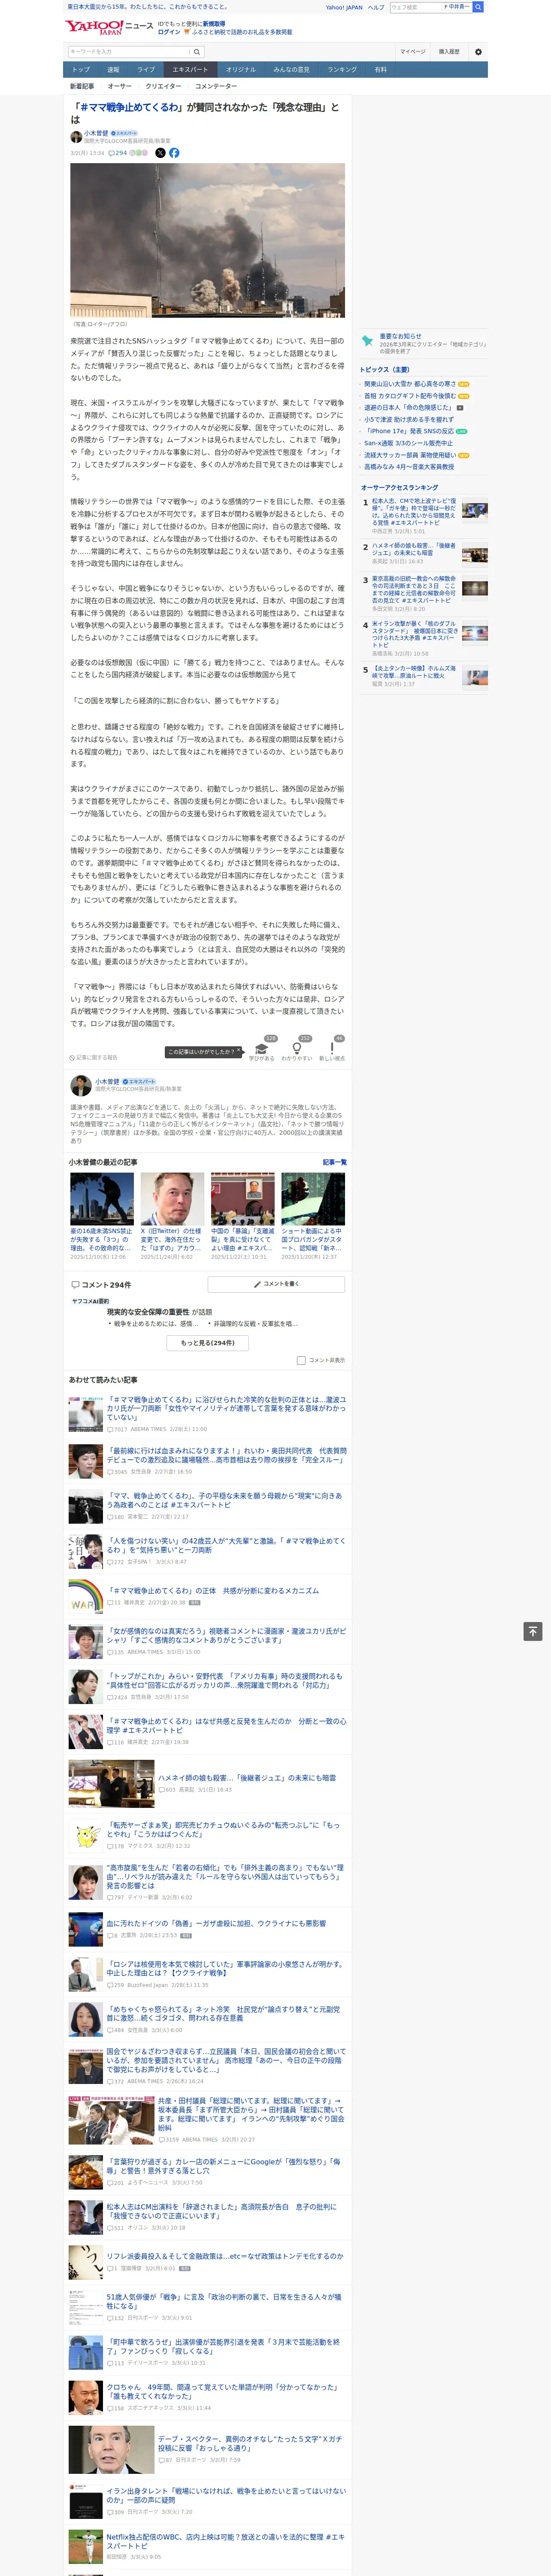Click the 'ヘルプ' link at top

(x=376, y=7)
